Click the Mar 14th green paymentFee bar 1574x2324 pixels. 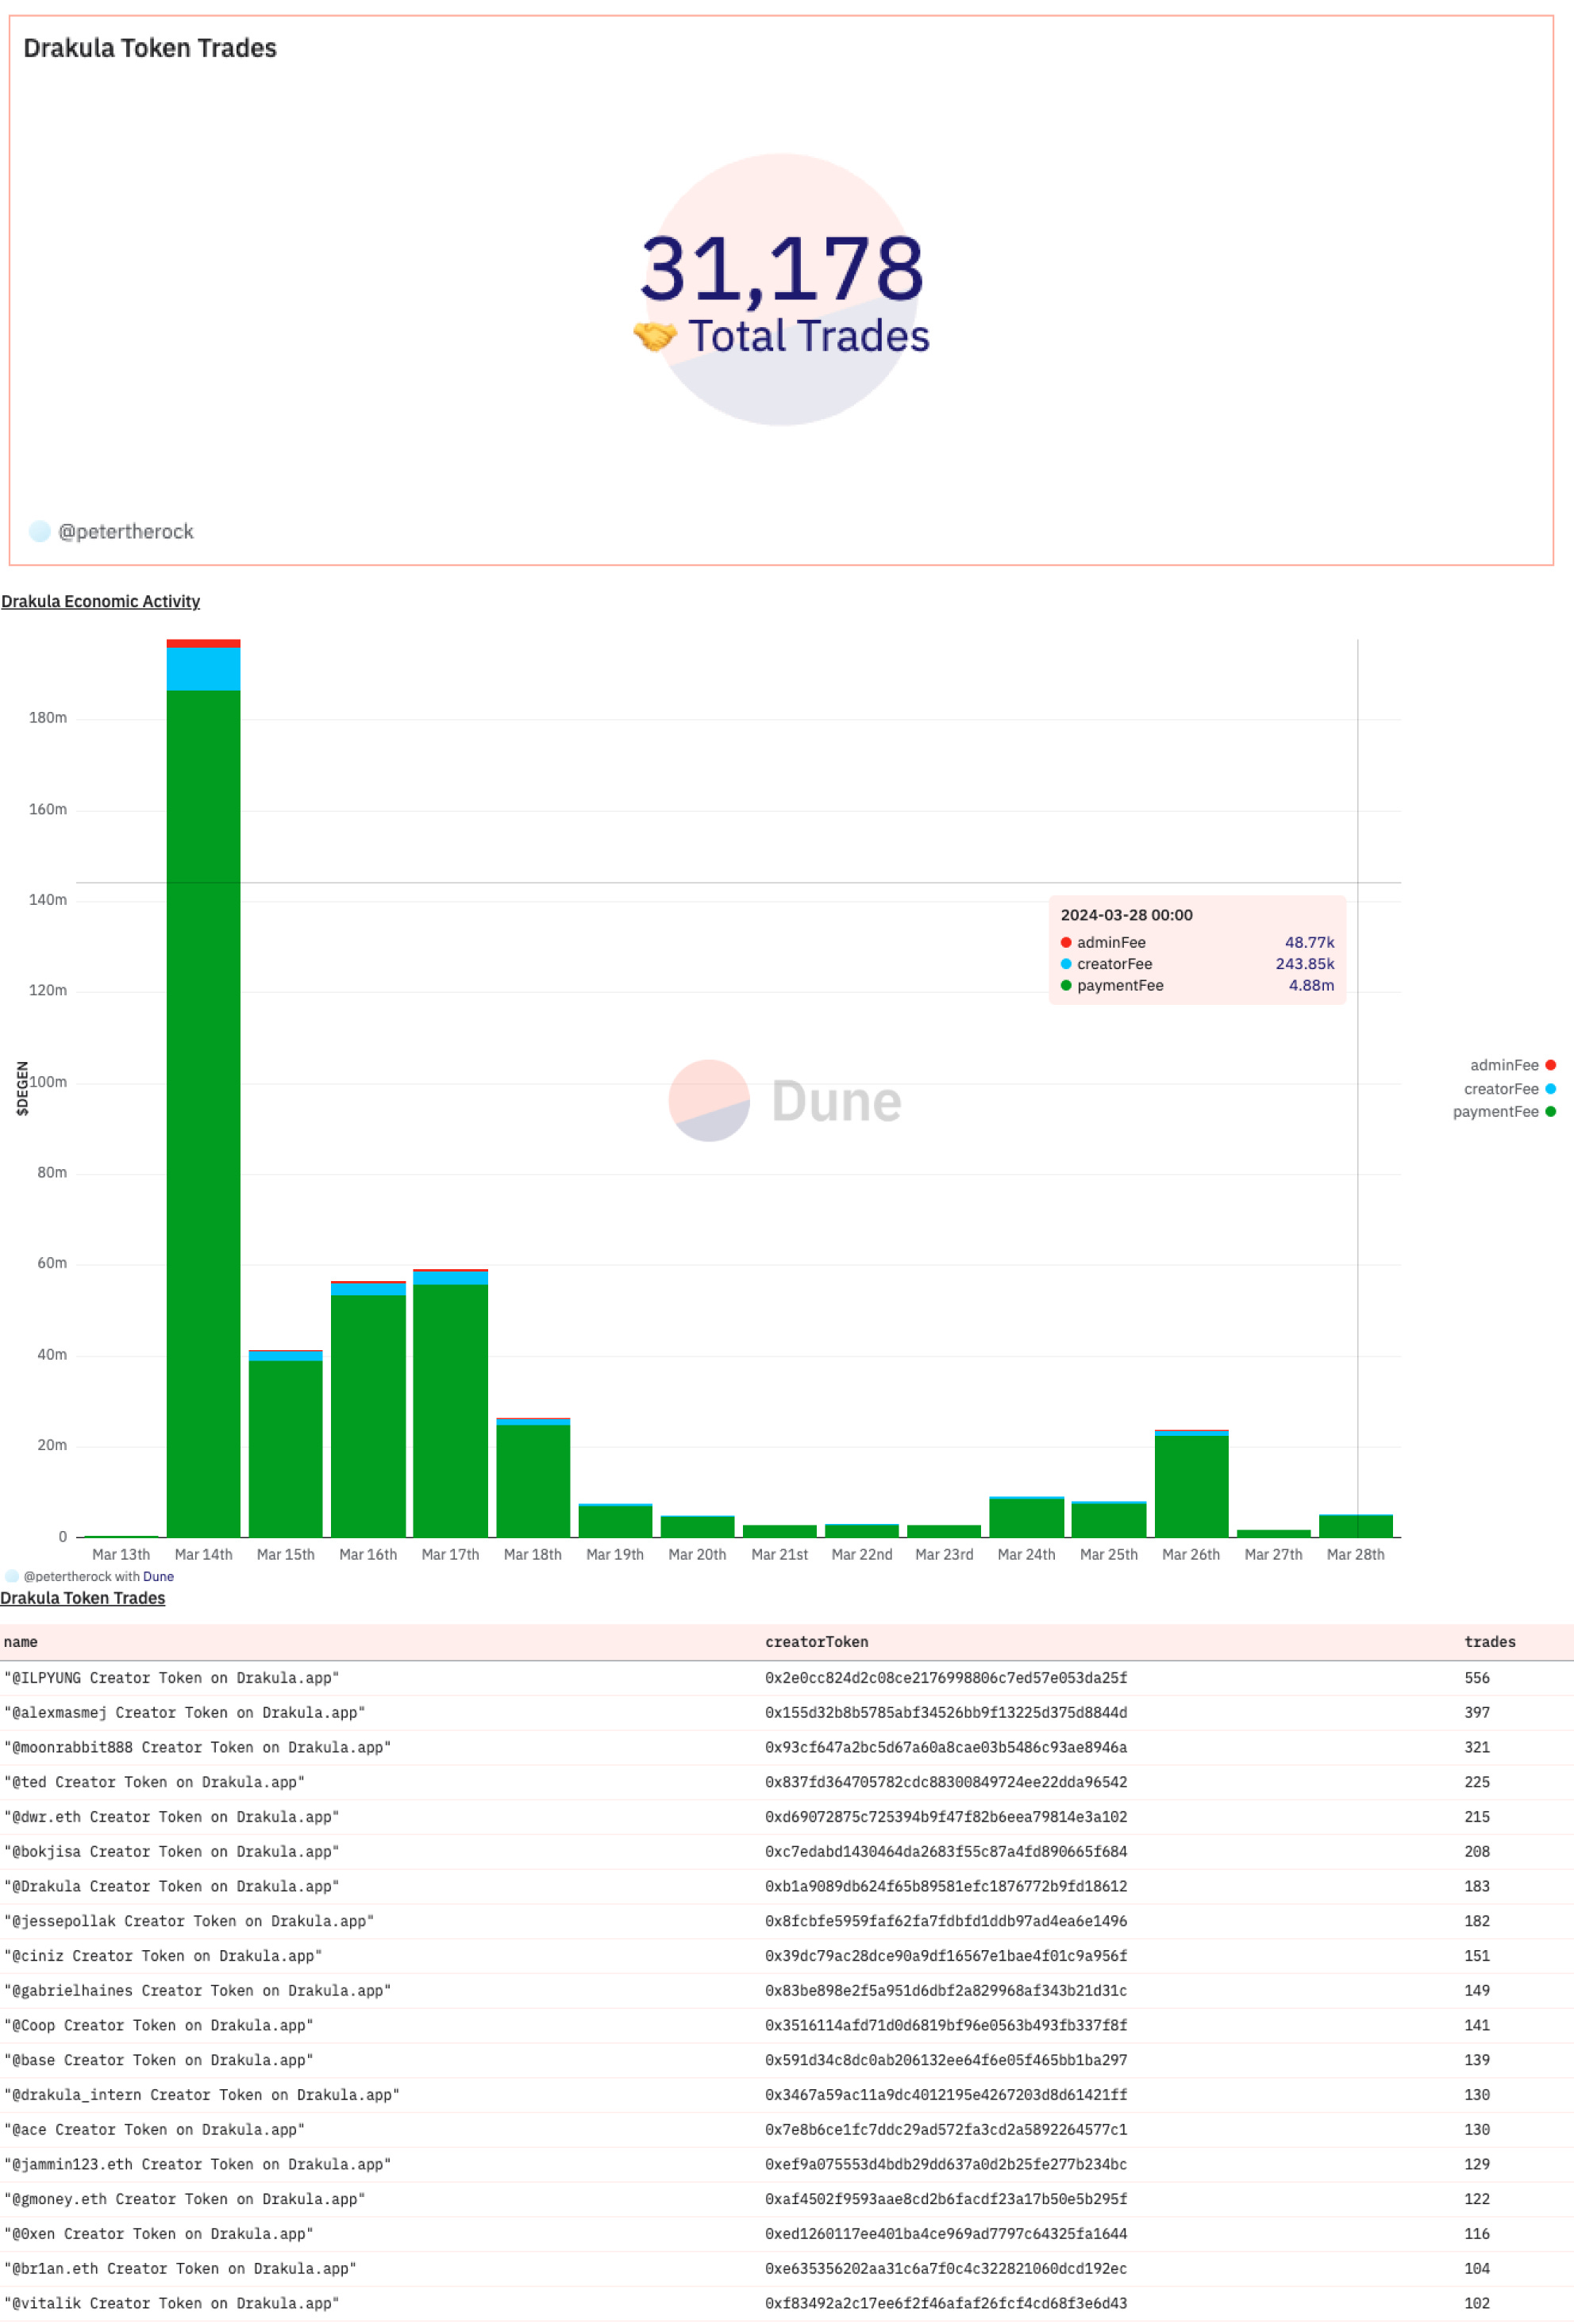click(x=203, y=1113)
